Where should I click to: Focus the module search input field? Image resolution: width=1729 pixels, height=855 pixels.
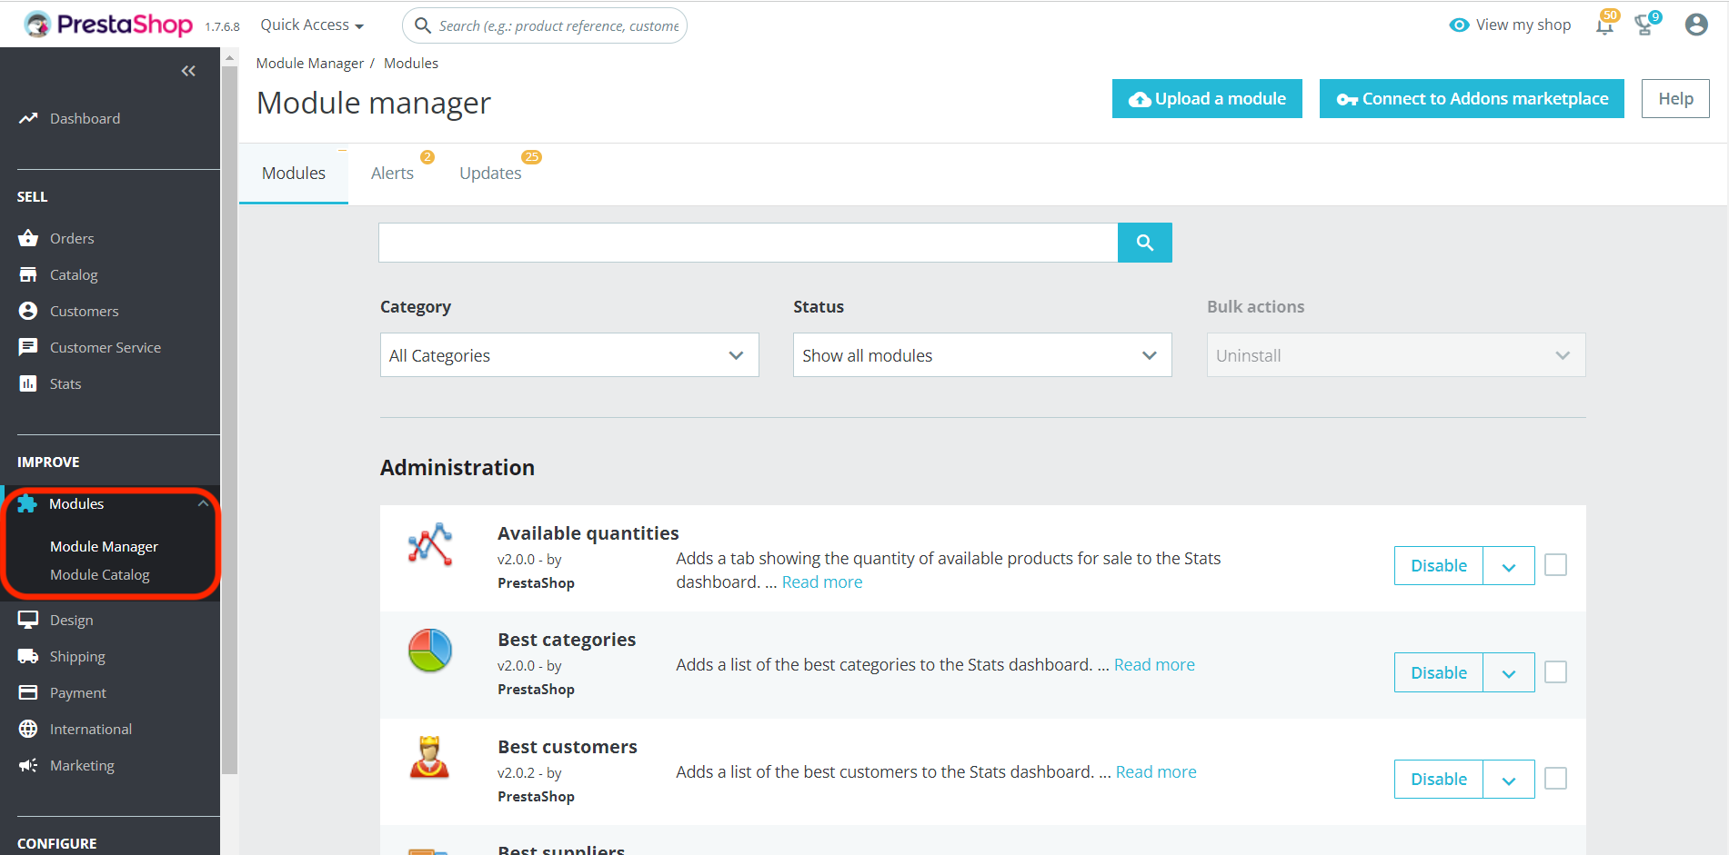click(748, 243)
